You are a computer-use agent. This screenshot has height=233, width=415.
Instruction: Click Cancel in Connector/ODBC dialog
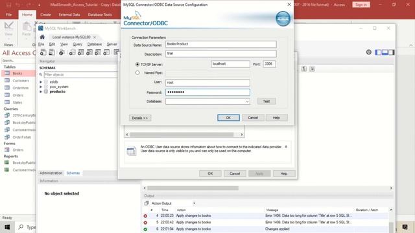point(253,118)
